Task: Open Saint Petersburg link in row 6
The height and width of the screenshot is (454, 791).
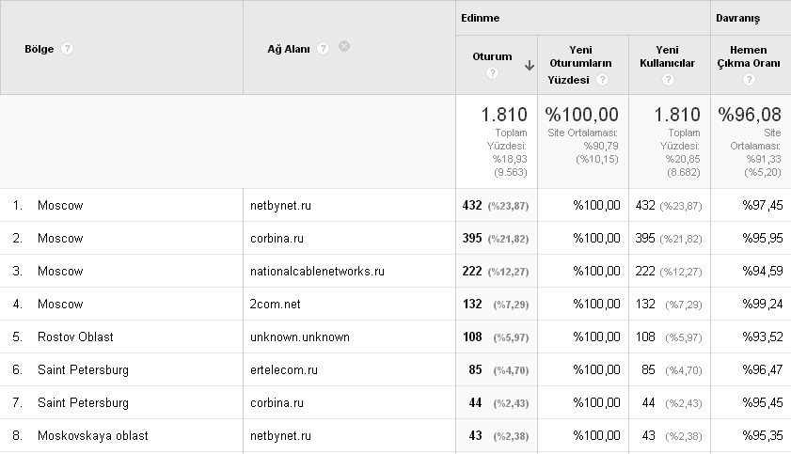Action: [83, 370]
